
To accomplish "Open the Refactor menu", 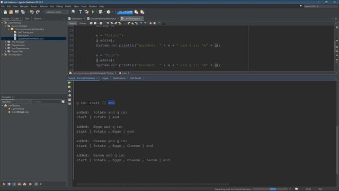I will (43, 6).
